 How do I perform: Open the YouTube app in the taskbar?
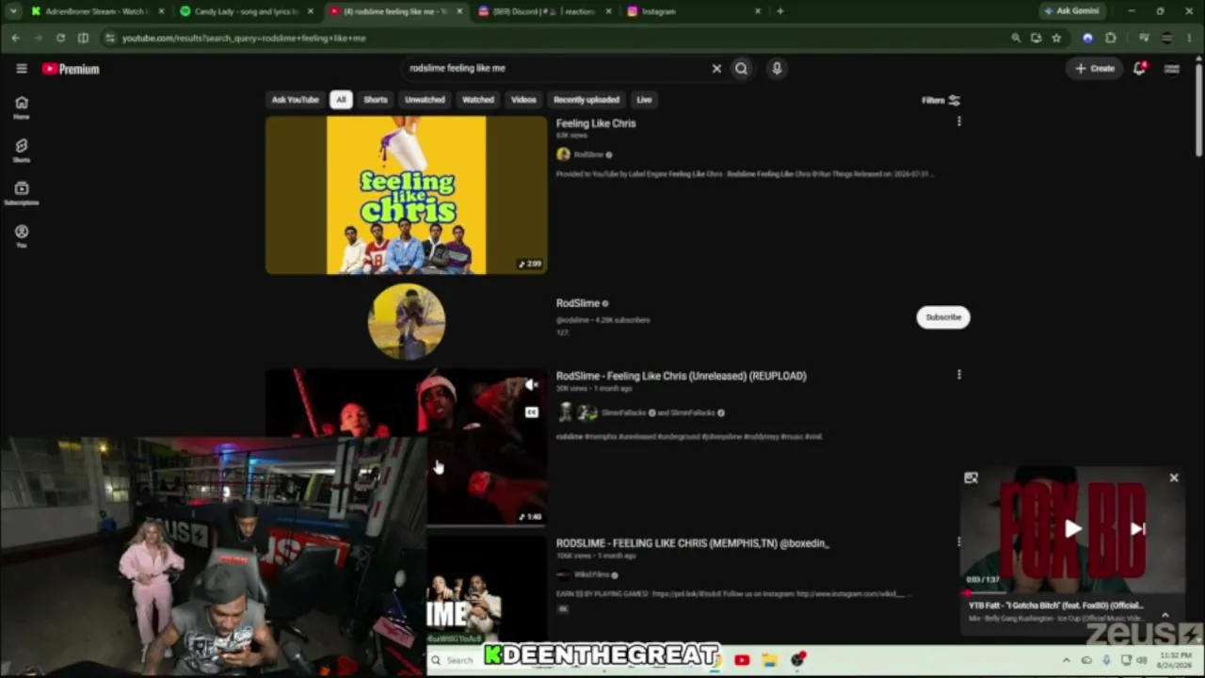coord(742,660)
